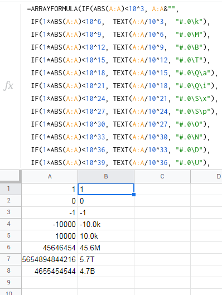Select row 5 header
Screen dimensions: 222x295
9,235
